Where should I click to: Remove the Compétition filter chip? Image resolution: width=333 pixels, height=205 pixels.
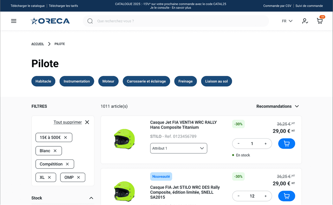click(67, 164)
